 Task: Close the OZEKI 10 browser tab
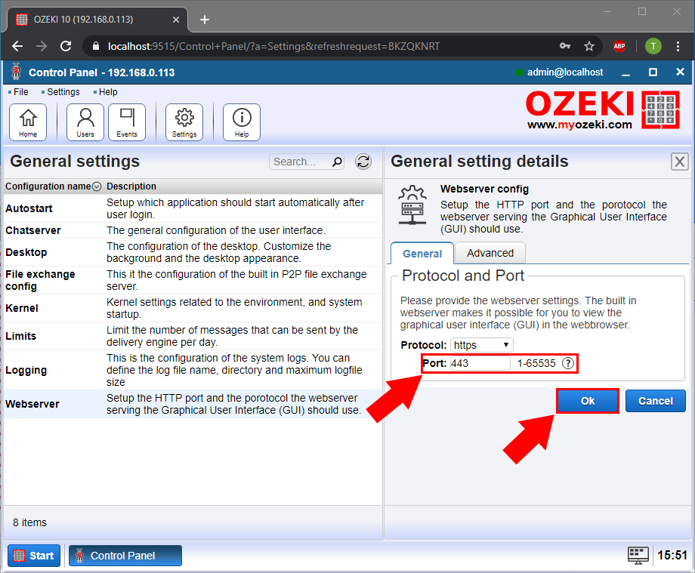pos(176,20)
